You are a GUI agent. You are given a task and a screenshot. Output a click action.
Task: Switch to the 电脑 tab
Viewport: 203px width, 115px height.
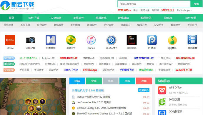tap(77, 81)
